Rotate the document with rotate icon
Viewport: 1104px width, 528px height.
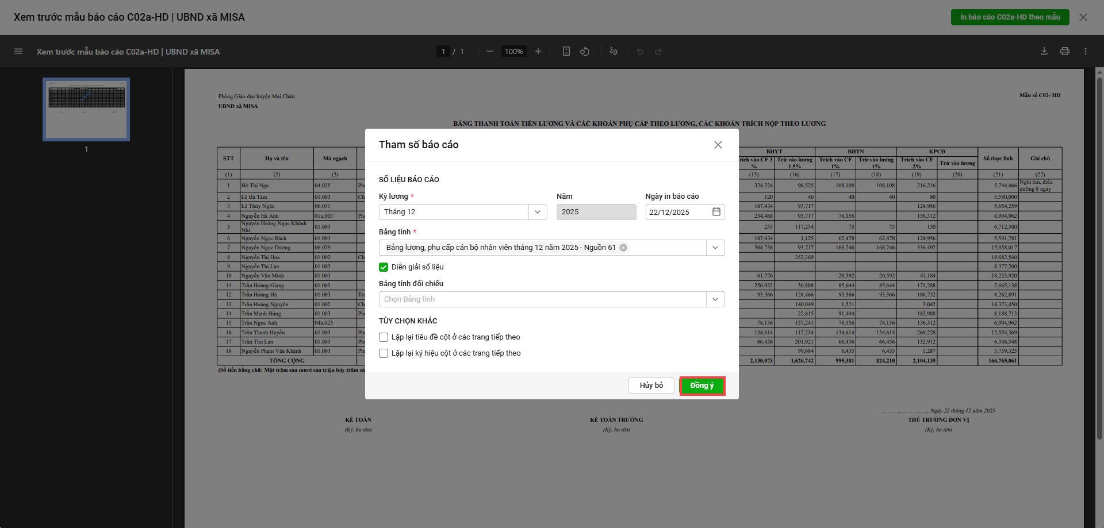click(585, 52)
